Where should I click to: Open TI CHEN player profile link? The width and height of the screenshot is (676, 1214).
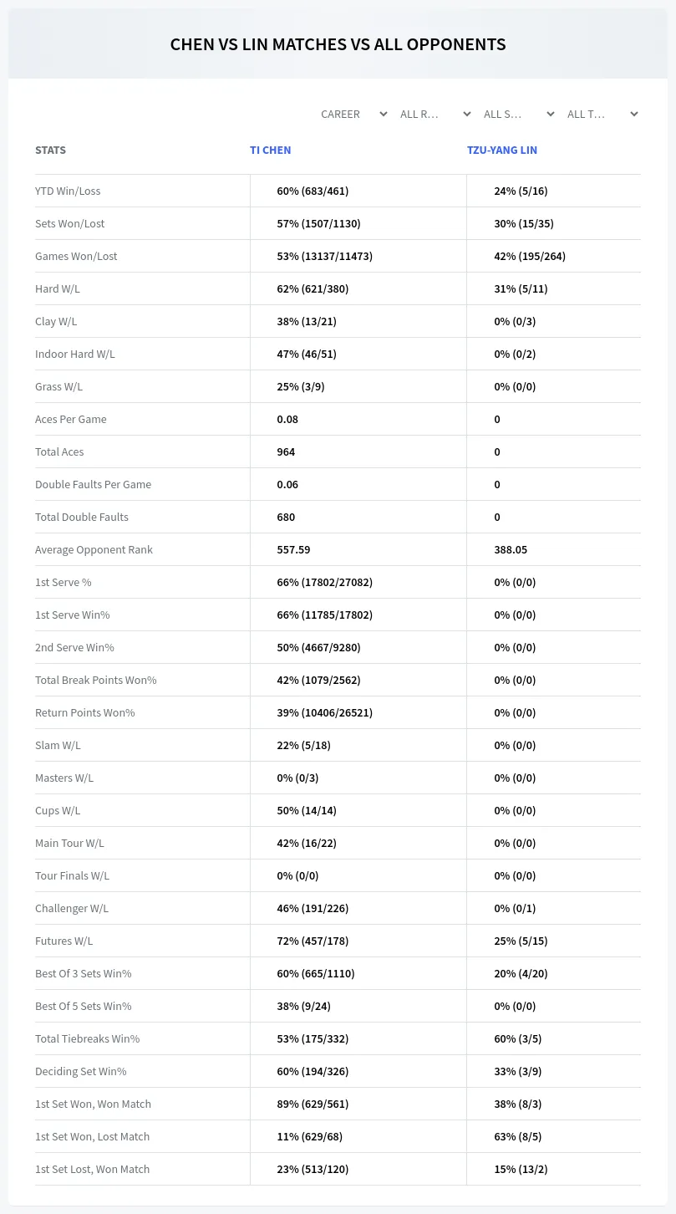point(271,150)
